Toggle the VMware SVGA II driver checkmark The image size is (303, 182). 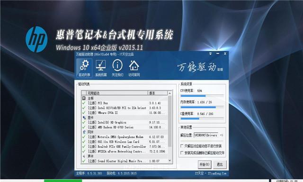(x=84, y=113)
